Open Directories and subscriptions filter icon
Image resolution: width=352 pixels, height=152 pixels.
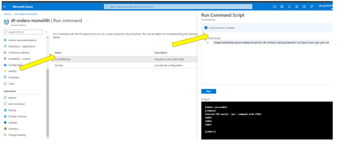[282, 7]
